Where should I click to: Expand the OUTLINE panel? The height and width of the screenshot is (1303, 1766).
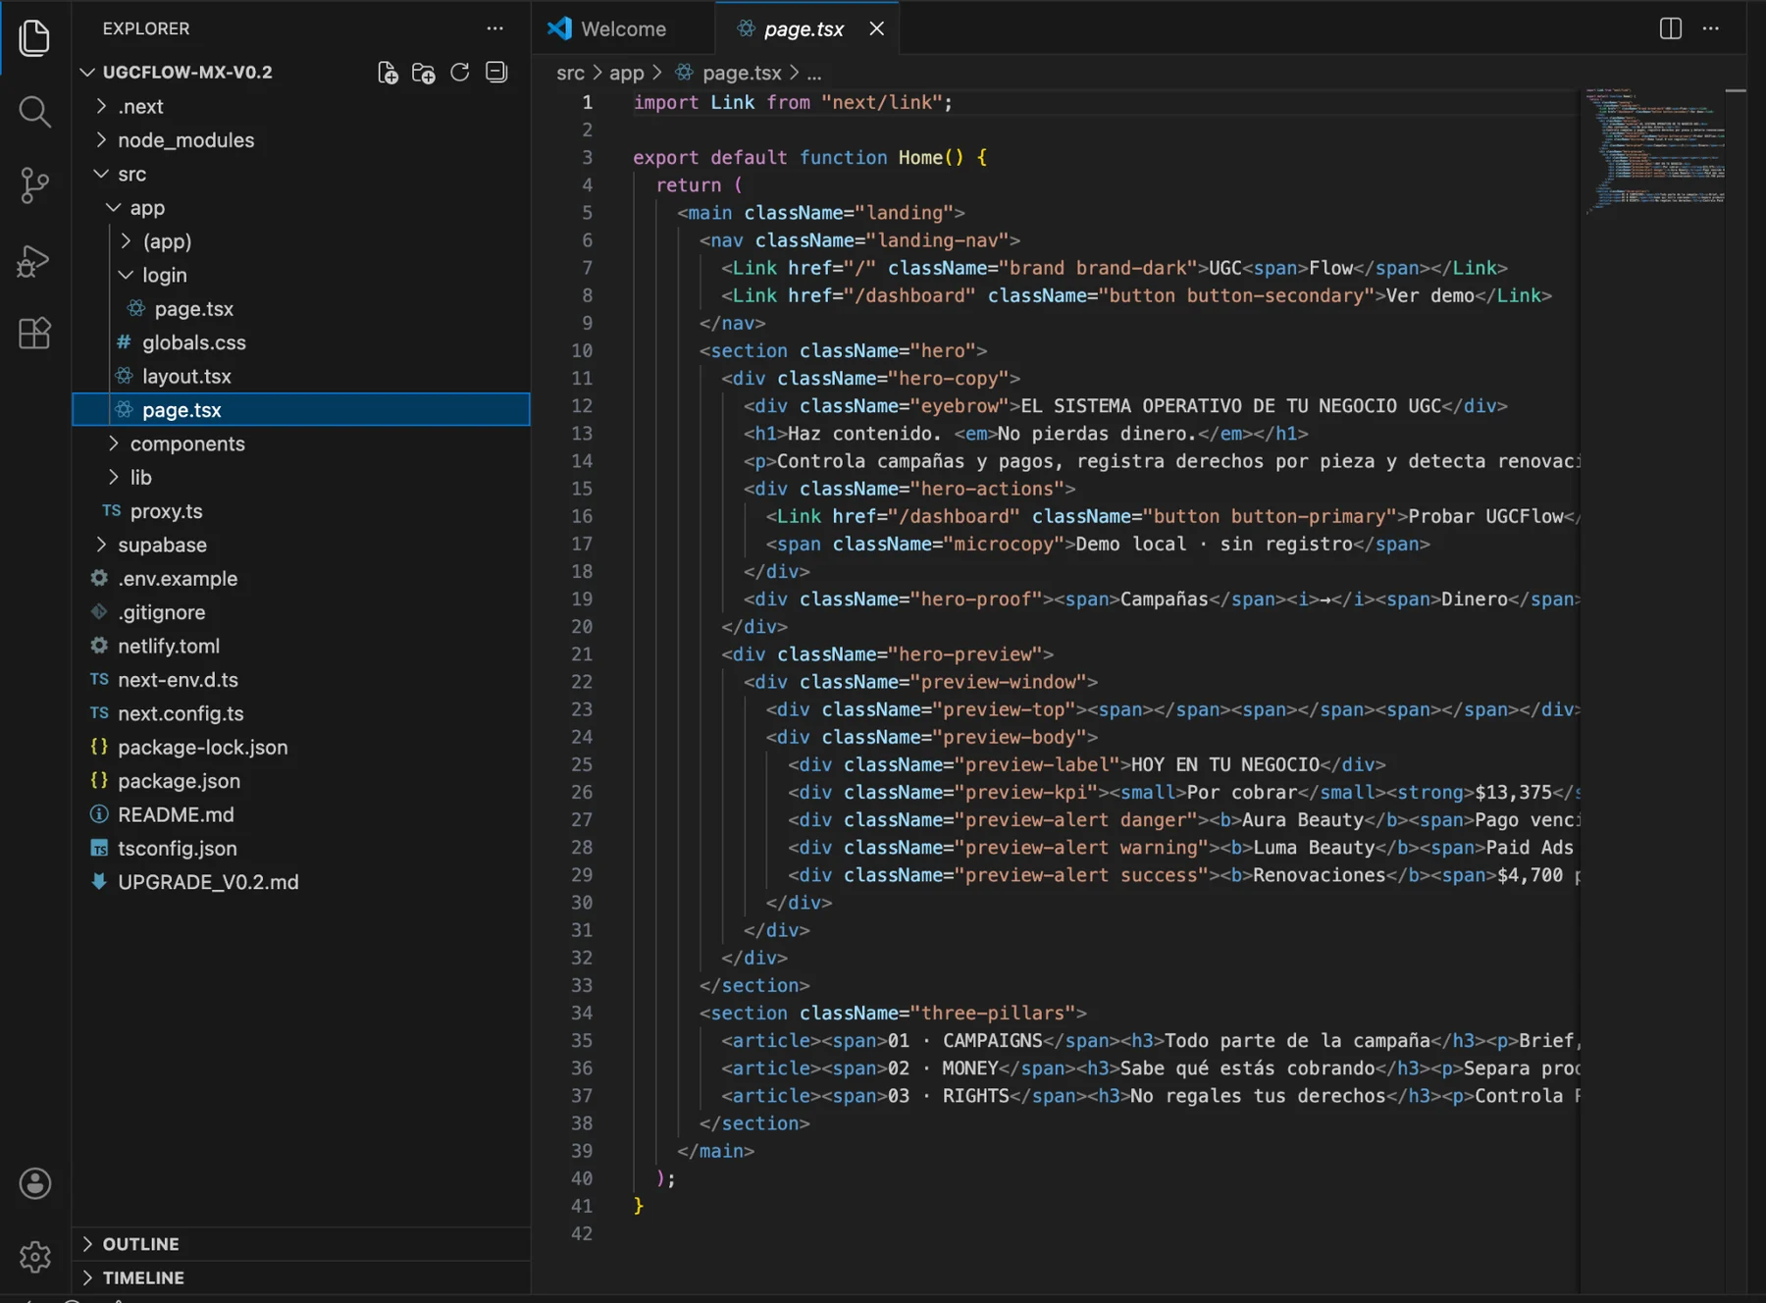coord(301,1243)
